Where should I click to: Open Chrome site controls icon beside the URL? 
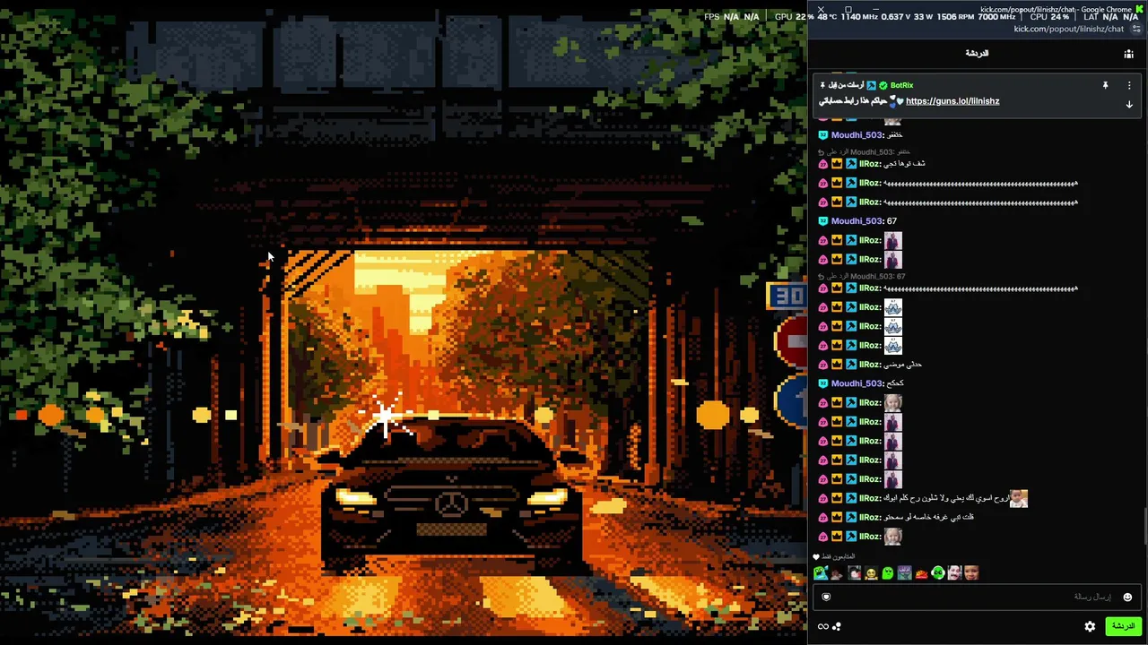(1136, 29)
